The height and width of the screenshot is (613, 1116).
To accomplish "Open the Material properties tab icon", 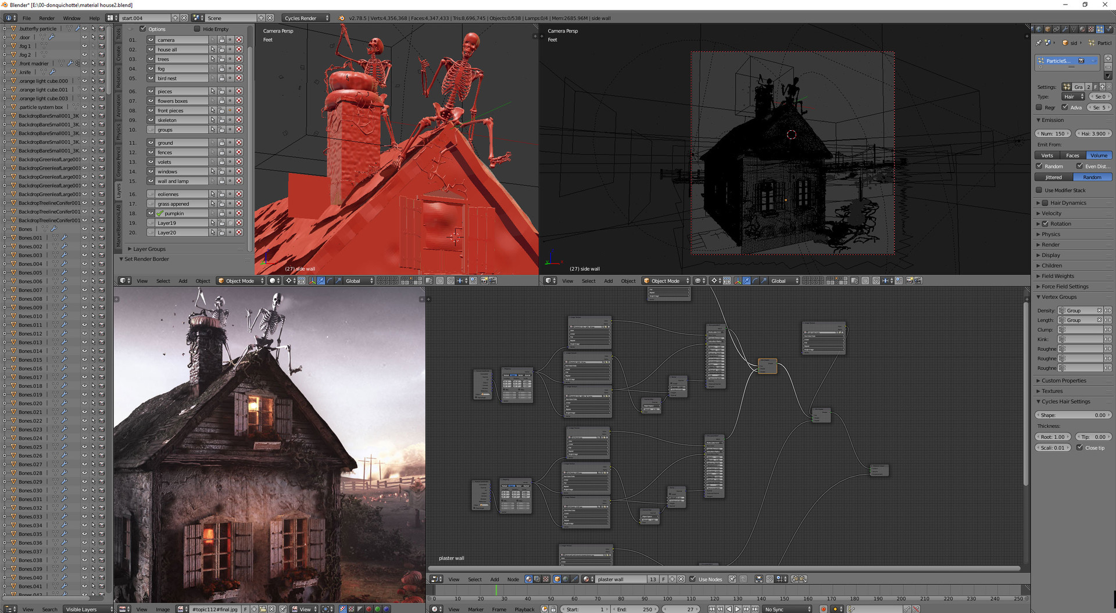I will click(x=1082, y=29).
